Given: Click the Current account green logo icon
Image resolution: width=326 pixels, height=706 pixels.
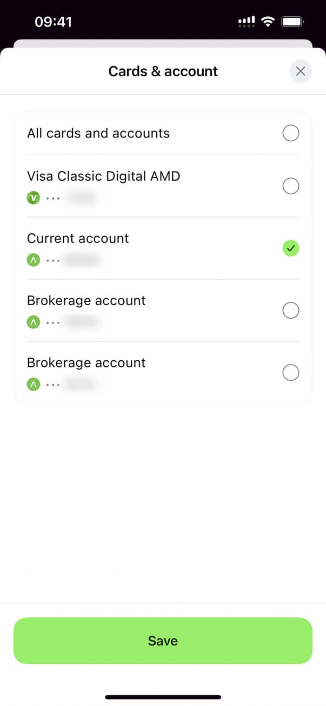Looking at the screenshot, I should click(34, 260).
